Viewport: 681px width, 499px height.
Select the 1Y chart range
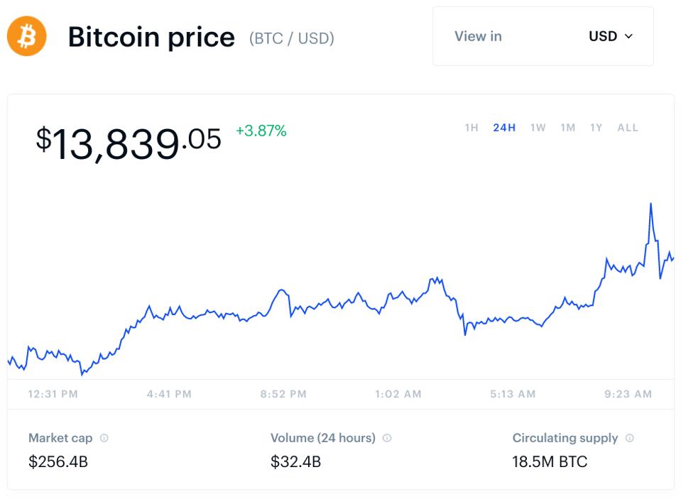pos(595,128)
